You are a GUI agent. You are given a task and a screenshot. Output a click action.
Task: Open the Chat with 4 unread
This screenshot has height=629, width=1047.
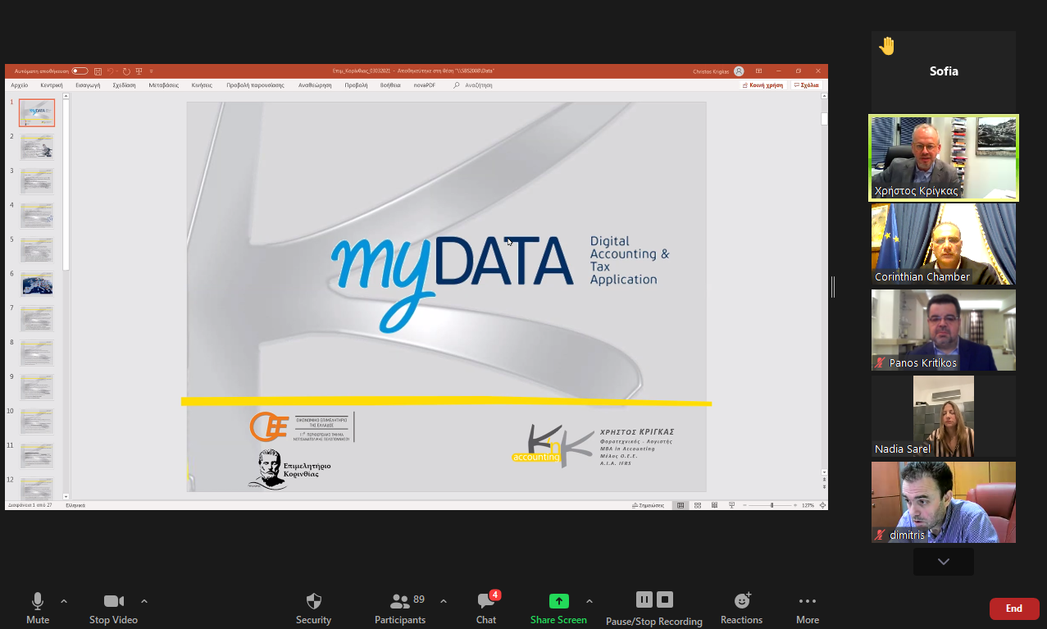tap(486, 609)
